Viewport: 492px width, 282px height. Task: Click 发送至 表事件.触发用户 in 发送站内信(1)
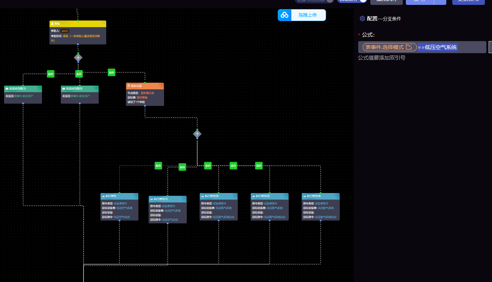(x=19, y=96)
